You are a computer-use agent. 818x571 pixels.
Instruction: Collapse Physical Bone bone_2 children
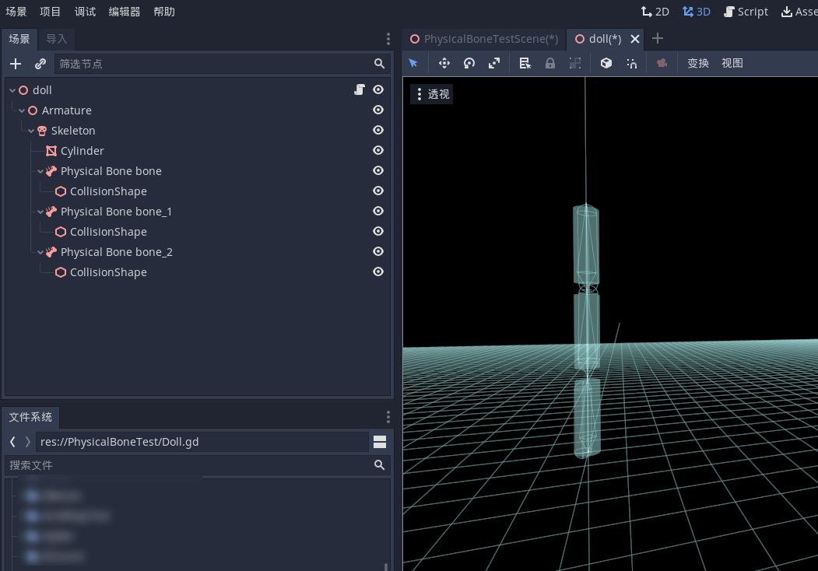click(x=40, y=252)
